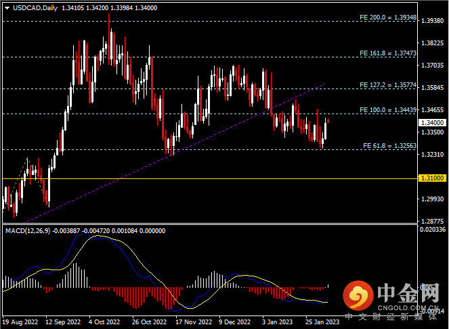The image size is (449, 329).
Task: Select the FE 61.8 = 1.32563 label
Action: (x=388, y=145)
